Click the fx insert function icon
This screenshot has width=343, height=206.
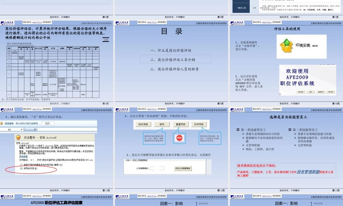click(x=35, y=129)
